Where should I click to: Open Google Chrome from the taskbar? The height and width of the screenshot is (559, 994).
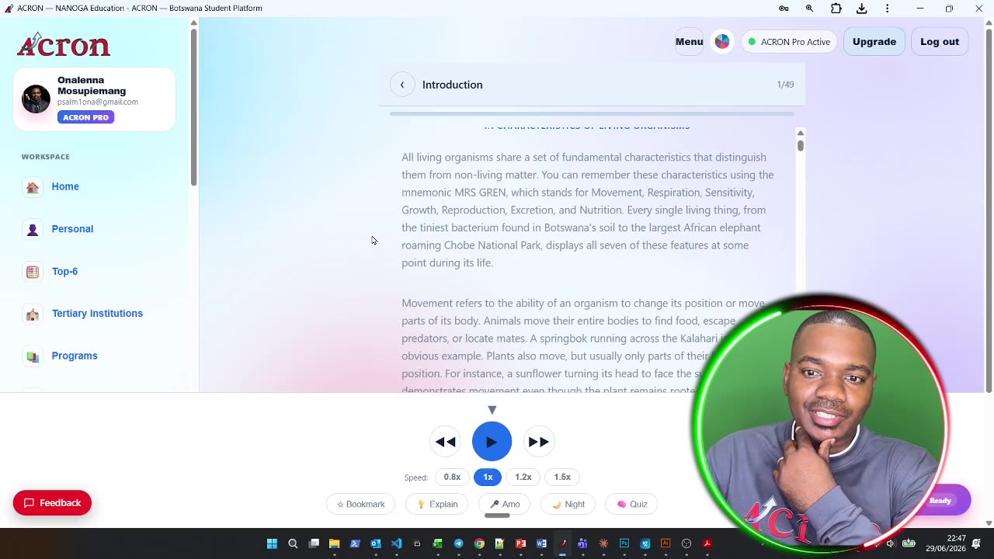pyautogui.click(x=479, y=543)
